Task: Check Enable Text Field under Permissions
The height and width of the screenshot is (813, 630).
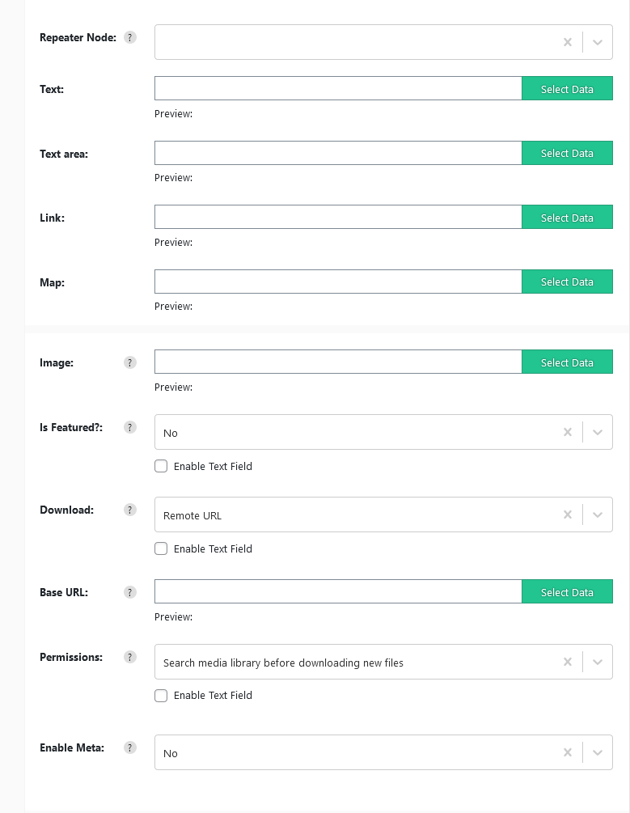Action: (161, 695)
